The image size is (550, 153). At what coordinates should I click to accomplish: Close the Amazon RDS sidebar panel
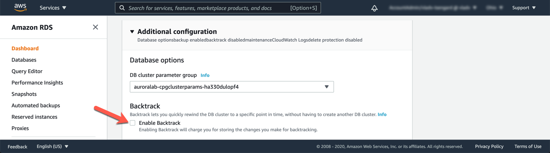95,27
